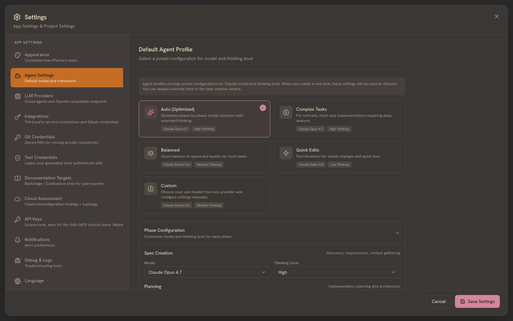This screenshot has height=321, width=513.
Task: Click the APP SETTINGS sidebar header
Action: pyautogui.click(x=28, y=42)
